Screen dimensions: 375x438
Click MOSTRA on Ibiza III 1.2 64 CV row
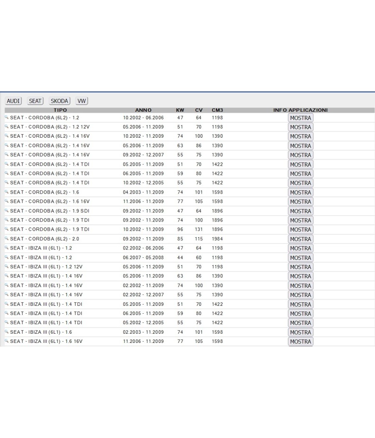300,248
